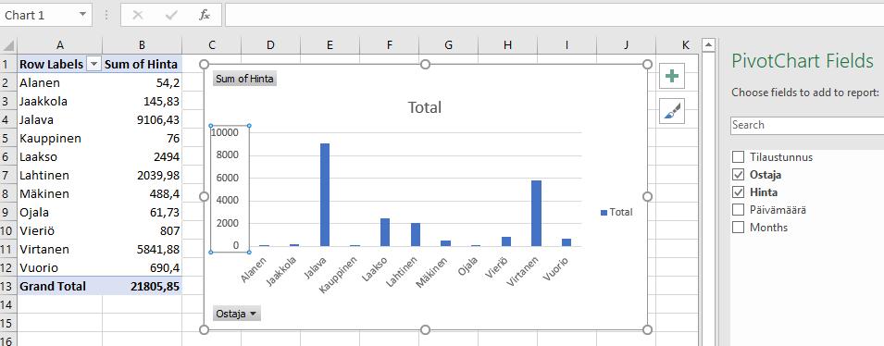Check the Months field checkbox

click(738, 228)
